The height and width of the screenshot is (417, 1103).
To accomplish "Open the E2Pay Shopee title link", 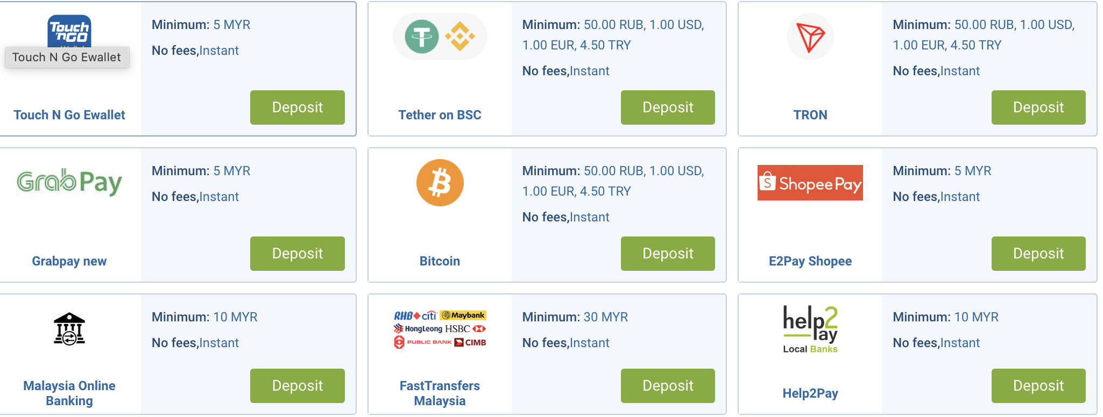I will click(810, 261).
